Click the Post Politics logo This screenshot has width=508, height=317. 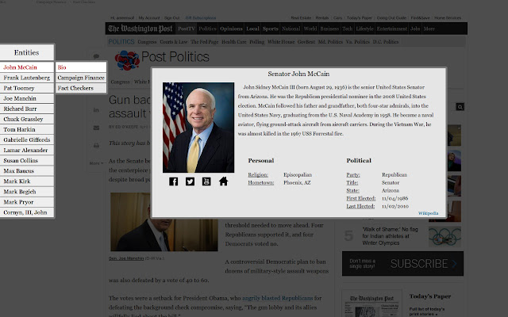[162, 60]
